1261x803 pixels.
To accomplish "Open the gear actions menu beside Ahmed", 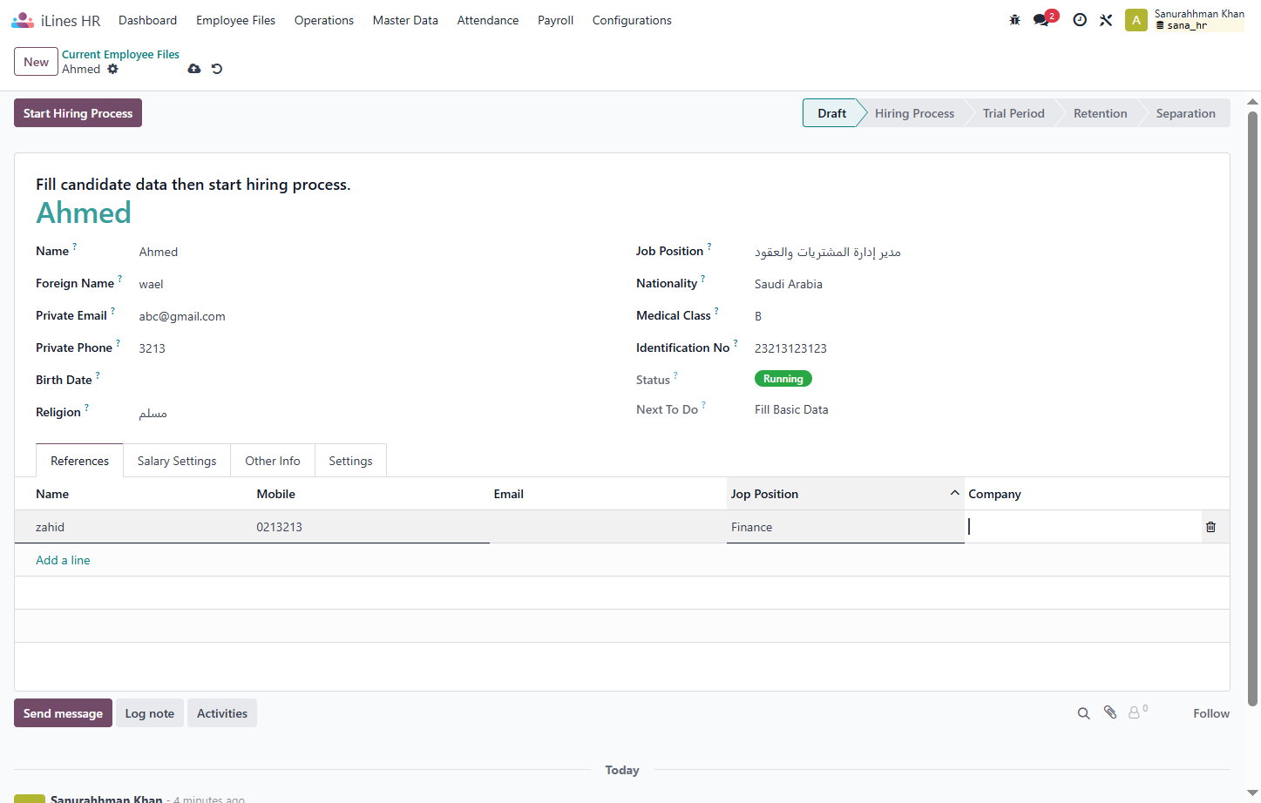I will [x=112, y=69].
